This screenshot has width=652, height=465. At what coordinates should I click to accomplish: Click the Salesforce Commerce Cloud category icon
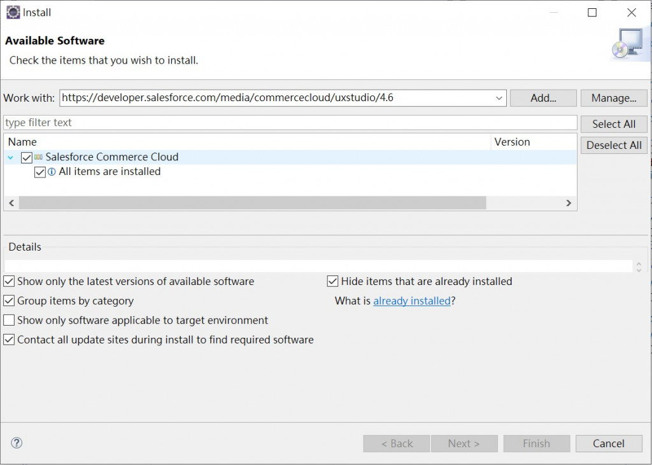tap(39, 157)
